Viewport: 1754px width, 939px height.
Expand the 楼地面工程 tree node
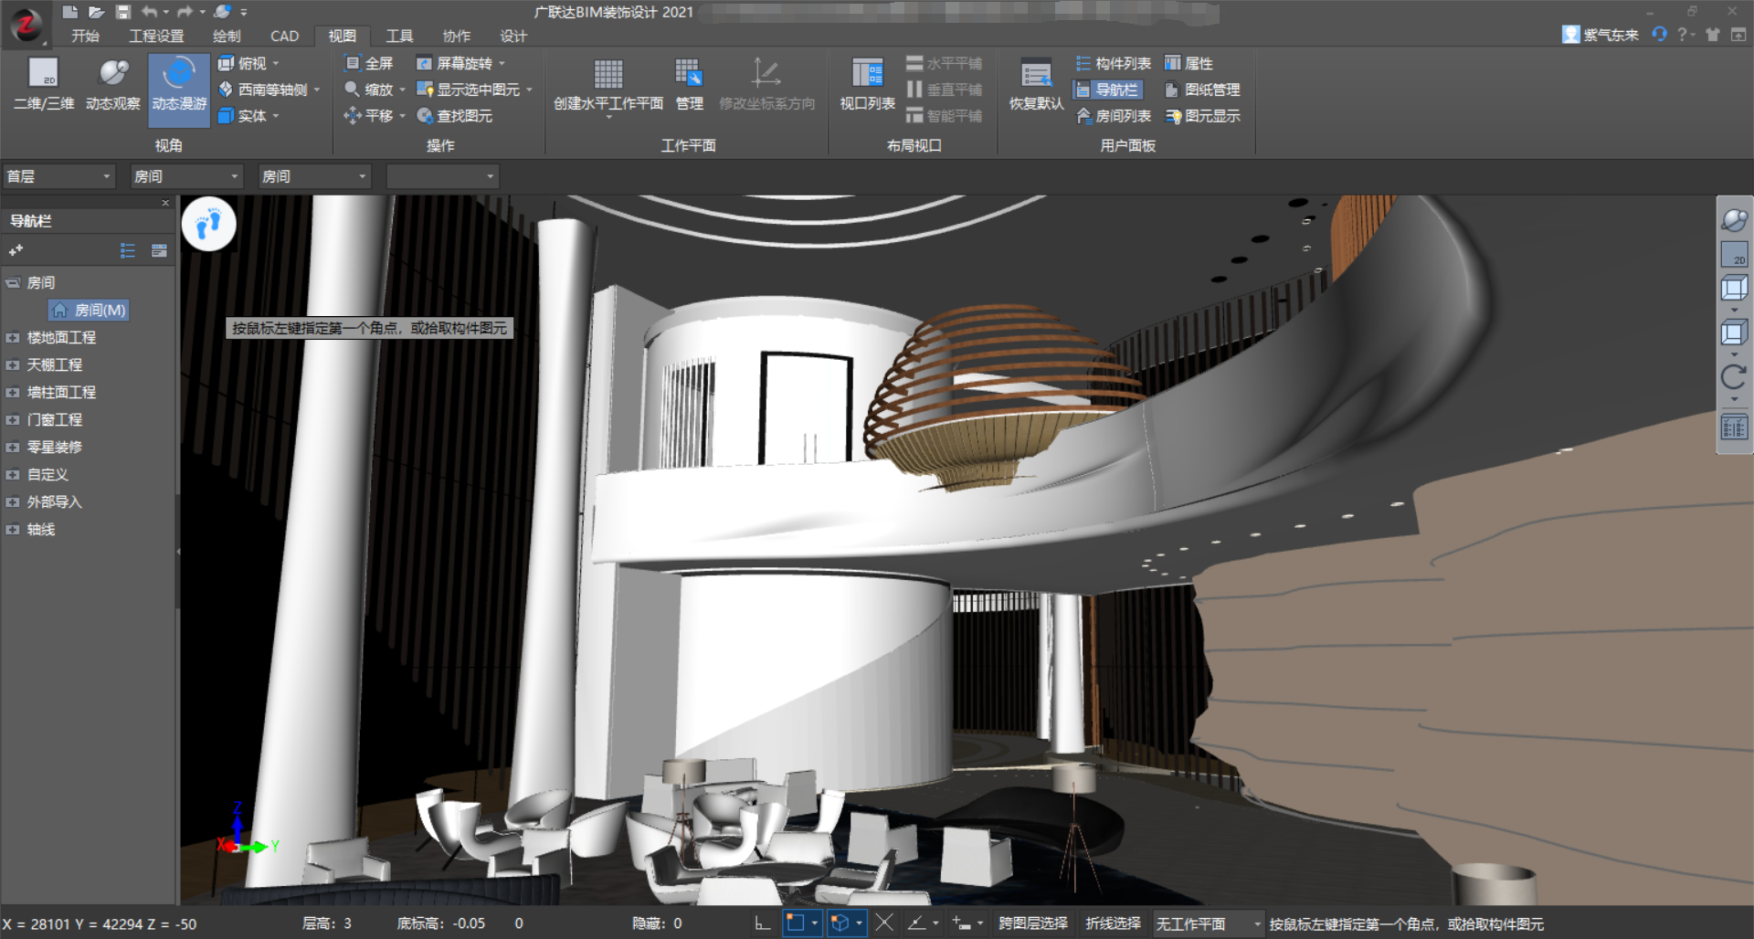tap(13, 338)
